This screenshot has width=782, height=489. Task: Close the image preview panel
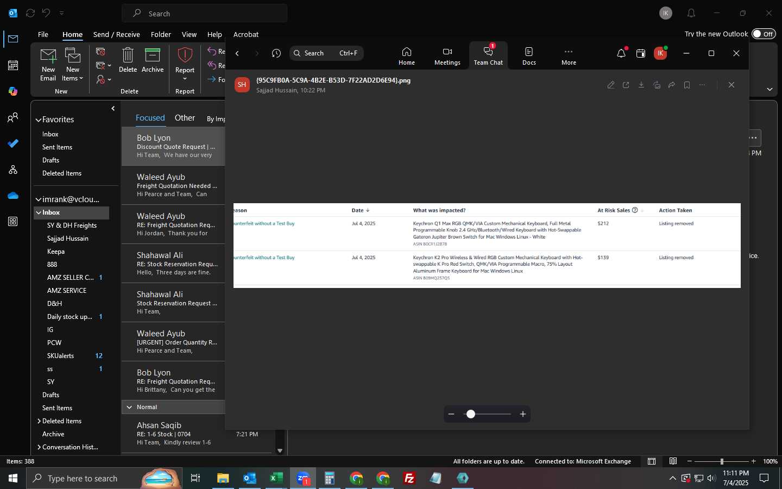[731, 85]
